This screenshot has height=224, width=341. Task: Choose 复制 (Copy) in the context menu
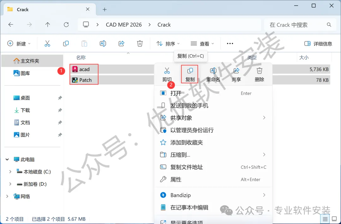coord(190,74)
